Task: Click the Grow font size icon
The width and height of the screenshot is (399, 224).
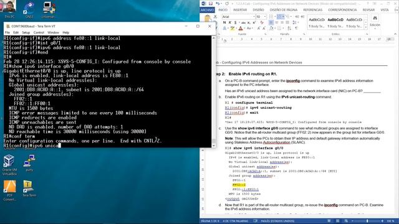Action: pyautogui.click(x=259, y=28)
